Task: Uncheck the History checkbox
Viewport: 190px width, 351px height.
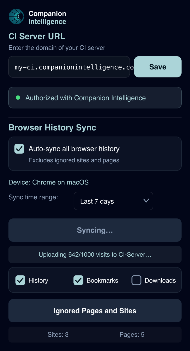Action: point(20,280)
